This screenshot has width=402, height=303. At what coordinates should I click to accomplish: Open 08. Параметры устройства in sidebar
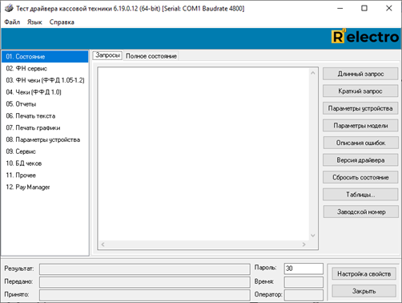coord(45,139)
